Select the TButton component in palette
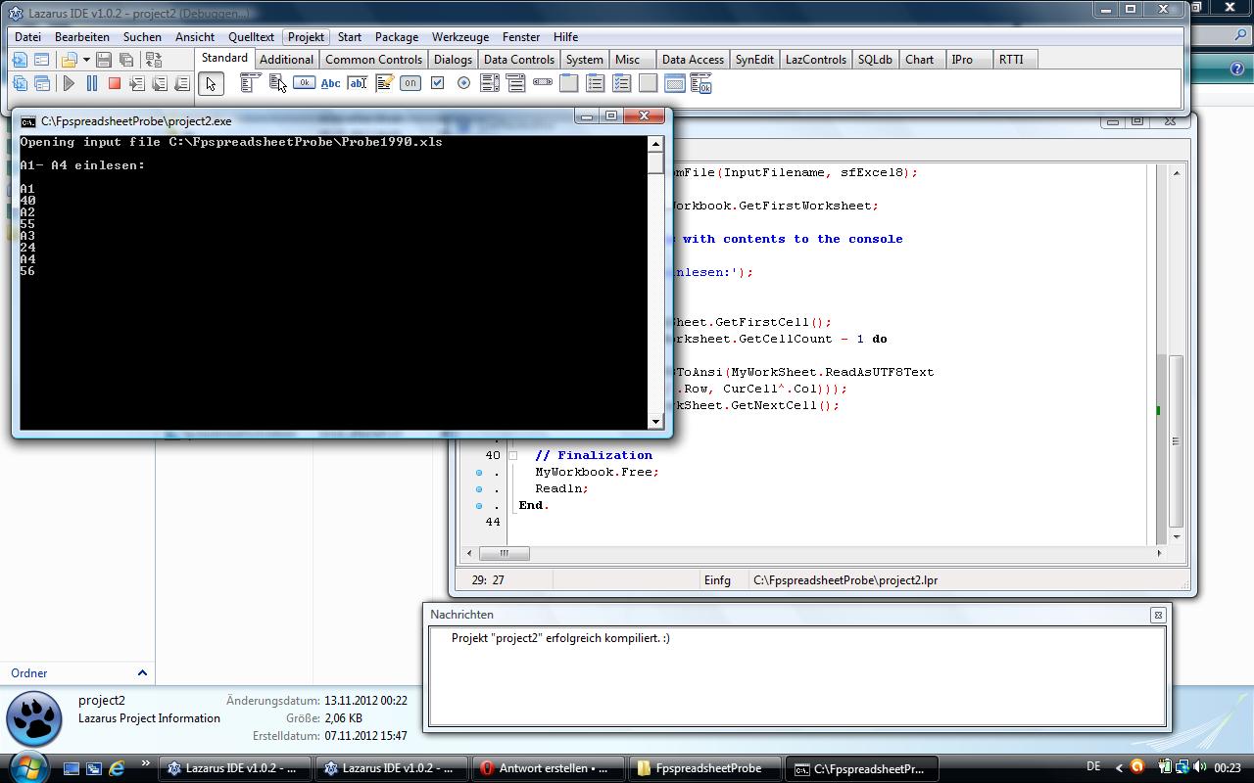This screenshot has height=783, width=1254. (305, 83)
